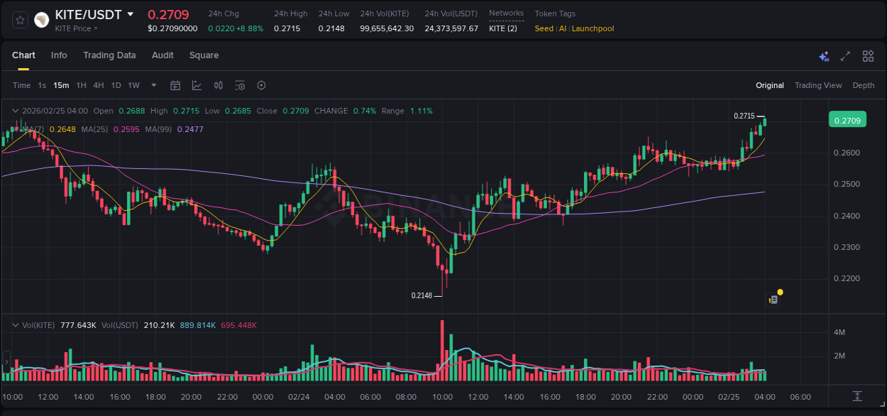
Task: Collapse the OHLC info row chevron
Action: (16, 111)
